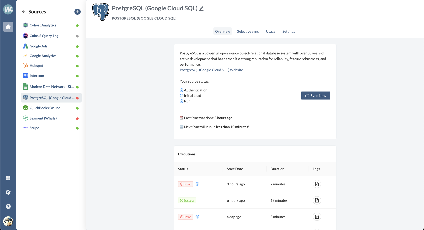Select the Hubspot source
The image size is (424, 230).
51,66
